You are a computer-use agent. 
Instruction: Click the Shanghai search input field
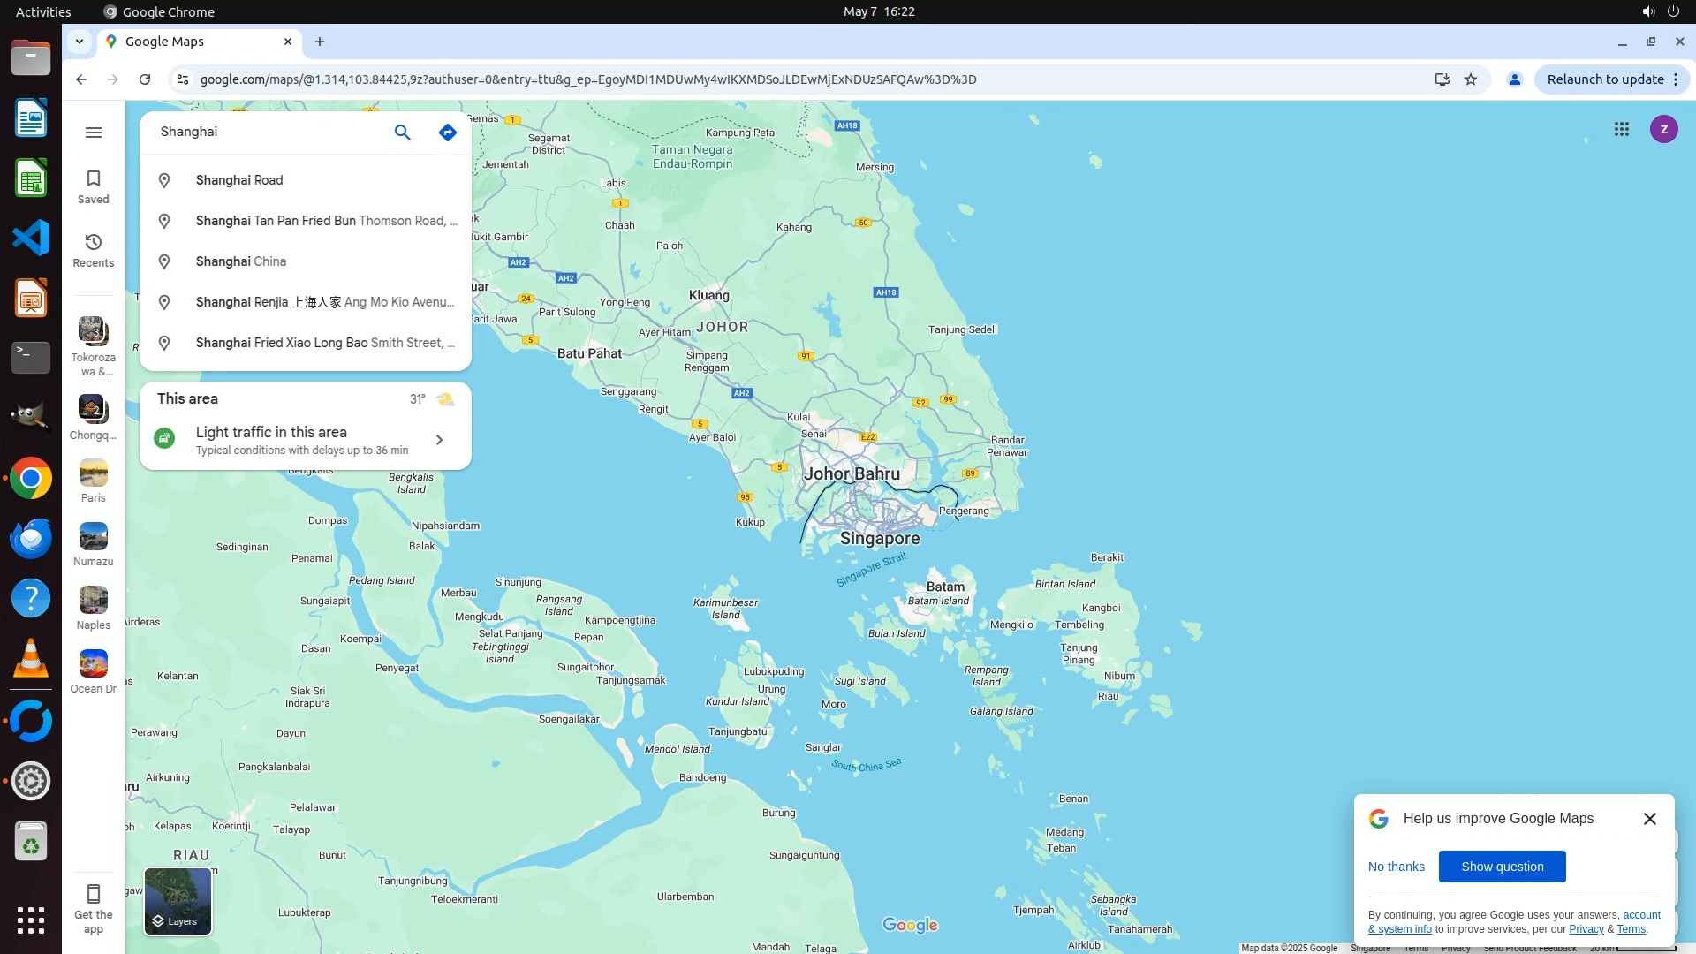[265, 132]
